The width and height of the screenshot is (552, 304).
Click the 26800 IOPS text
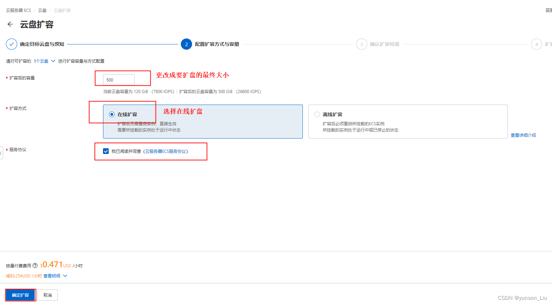248,92
